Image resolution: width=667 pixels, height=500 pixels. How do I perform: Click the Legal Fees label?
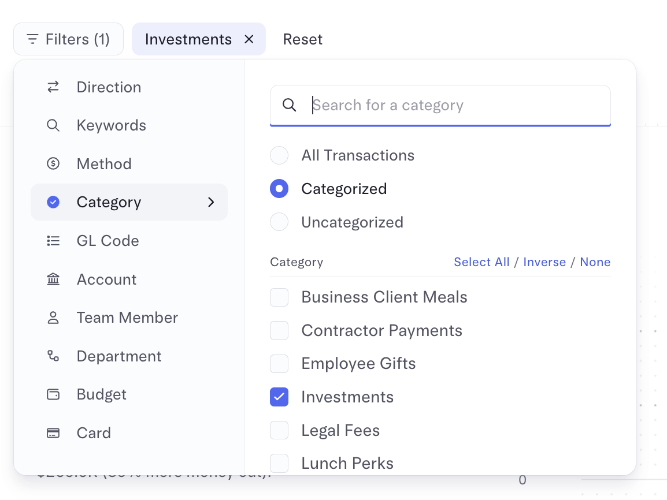pyautogui.click(x=340, y=430)
